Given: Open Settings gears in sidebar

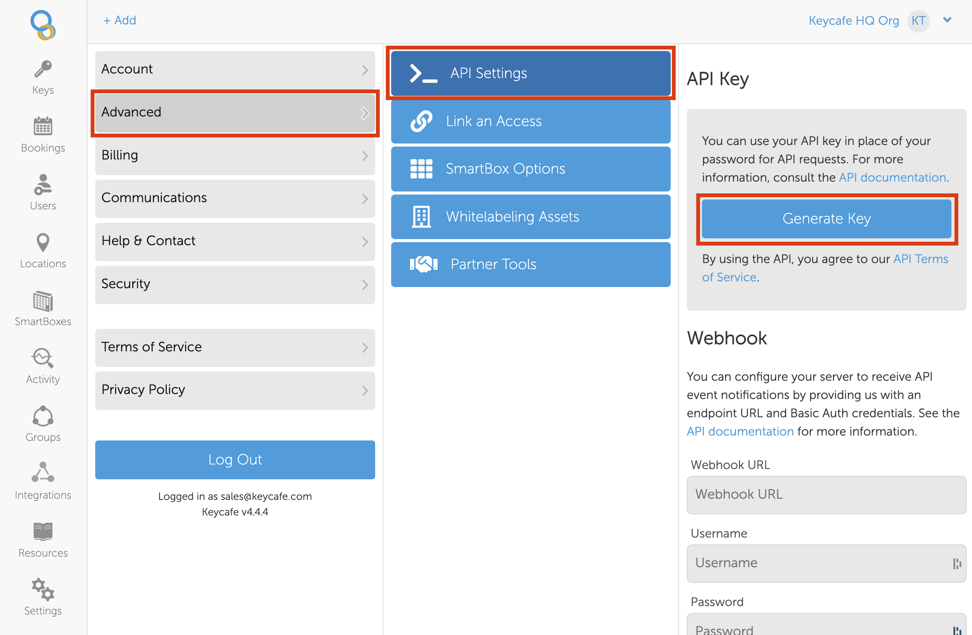Looking at the screenshot, I should pos(43,590).
